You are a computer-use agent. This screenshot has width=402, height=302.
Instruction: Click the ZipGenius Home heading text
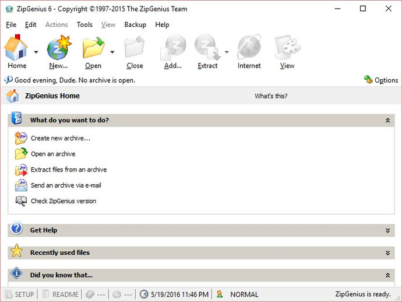(52, 96)
